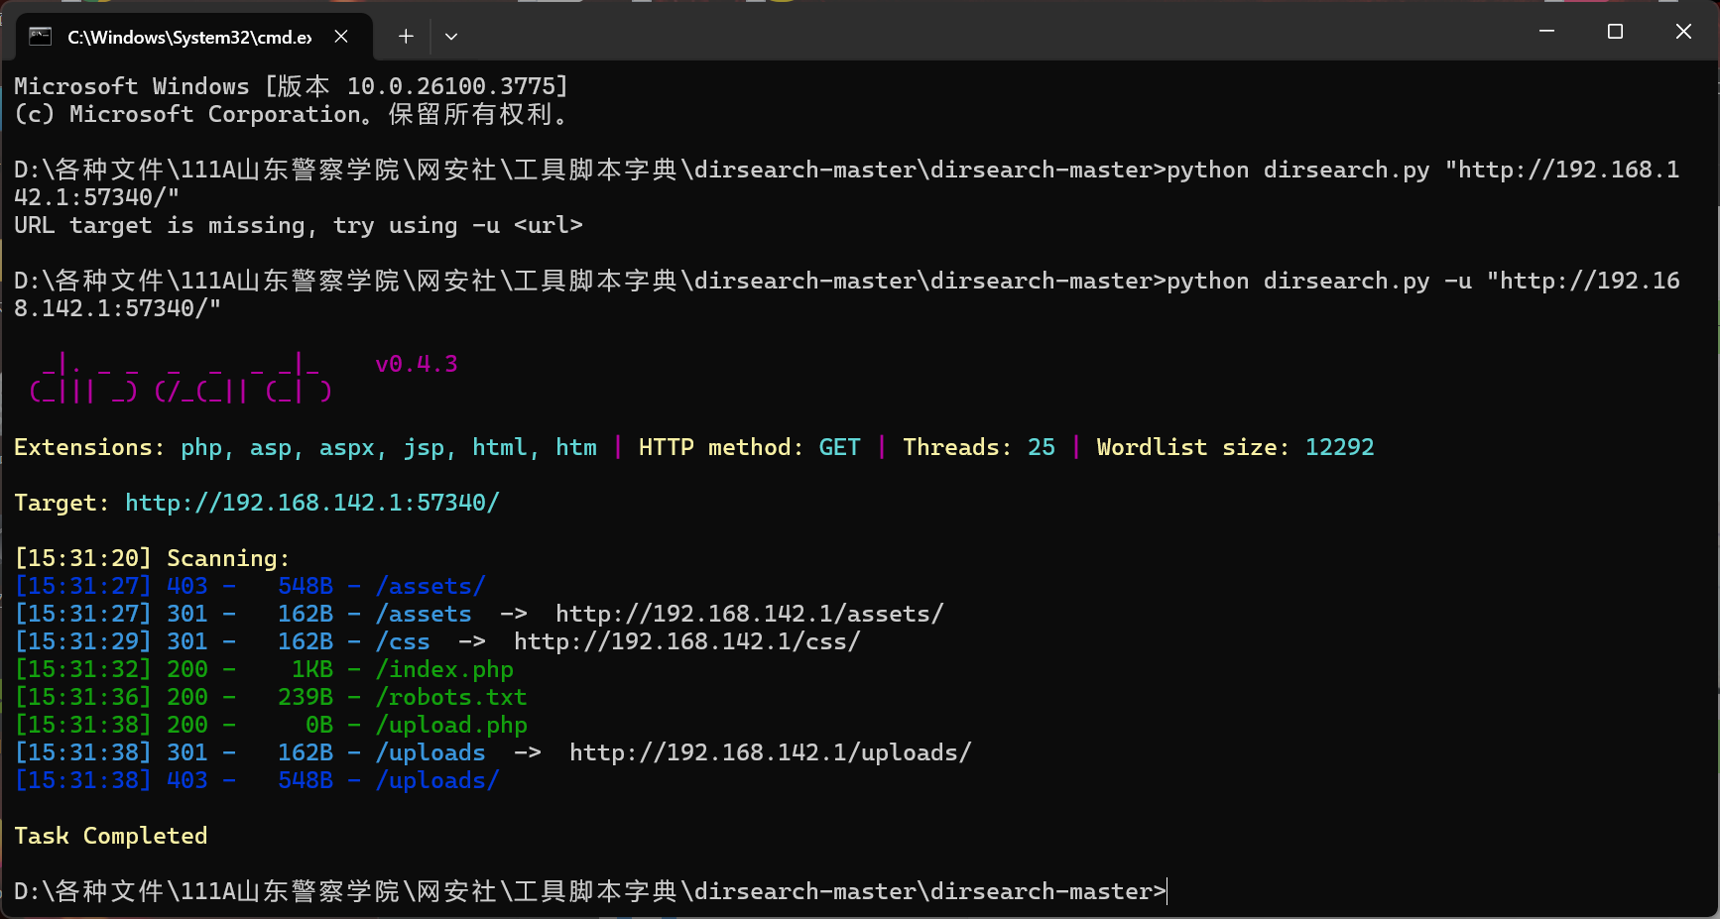Click the 0B size of upload.php
The height and width of the screenshot is (919, 1720).
tap(319, 725)
